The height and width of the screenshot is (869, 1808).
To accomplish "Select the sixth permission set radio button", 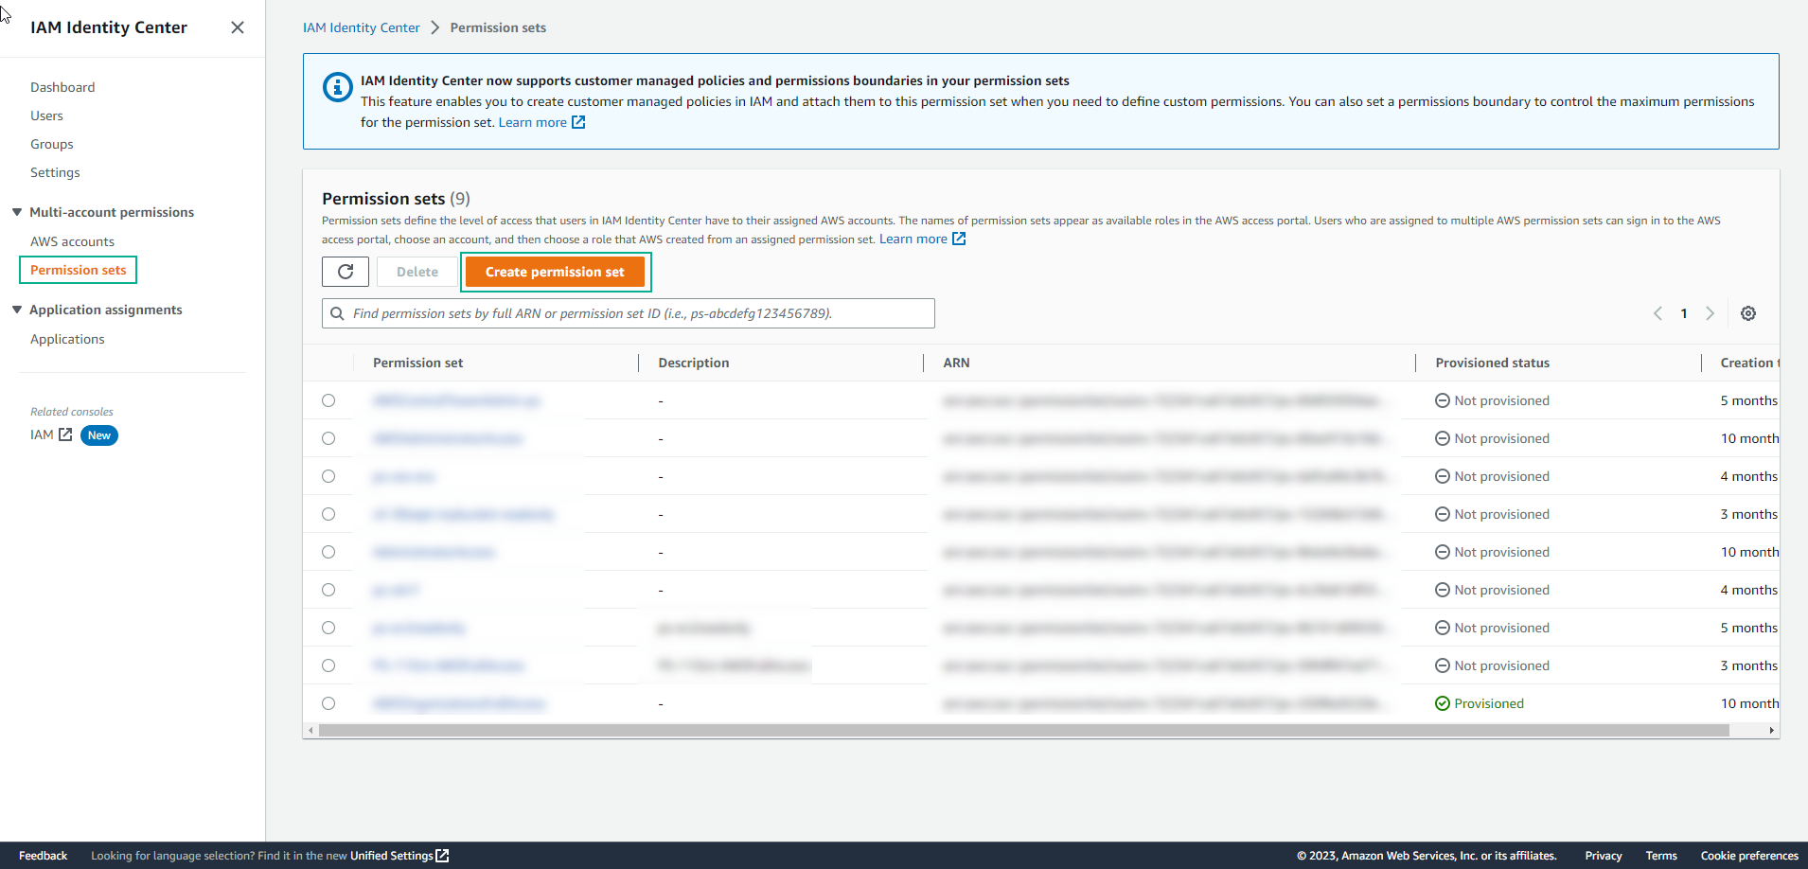I will click(328, 590).
